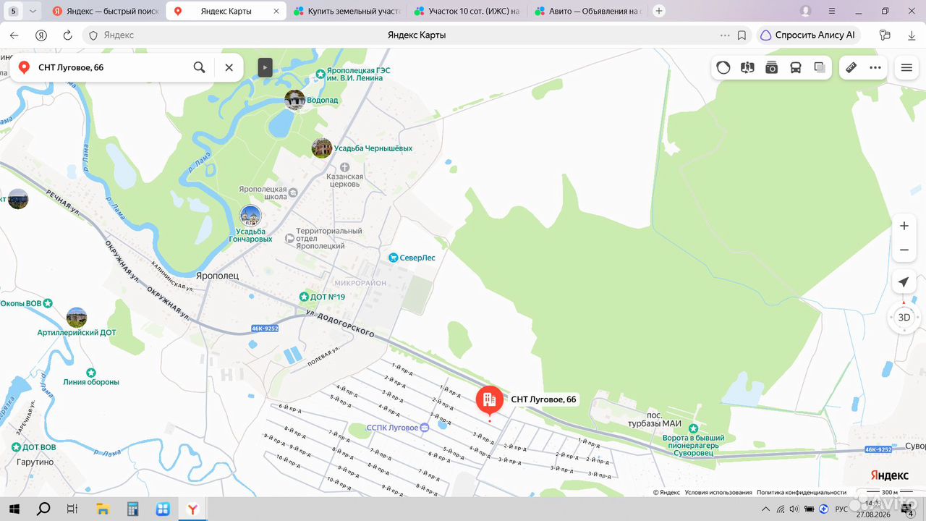This screenshot has width=926, height=521.
Task: Open the Водопад photo marker
Action: click(295, 100)
